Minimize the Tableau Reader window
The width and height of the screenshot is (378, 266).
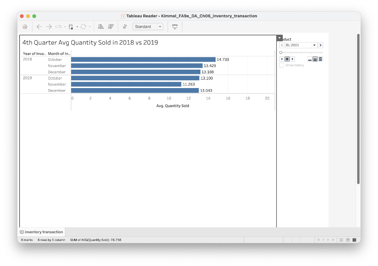click(28, 16)
